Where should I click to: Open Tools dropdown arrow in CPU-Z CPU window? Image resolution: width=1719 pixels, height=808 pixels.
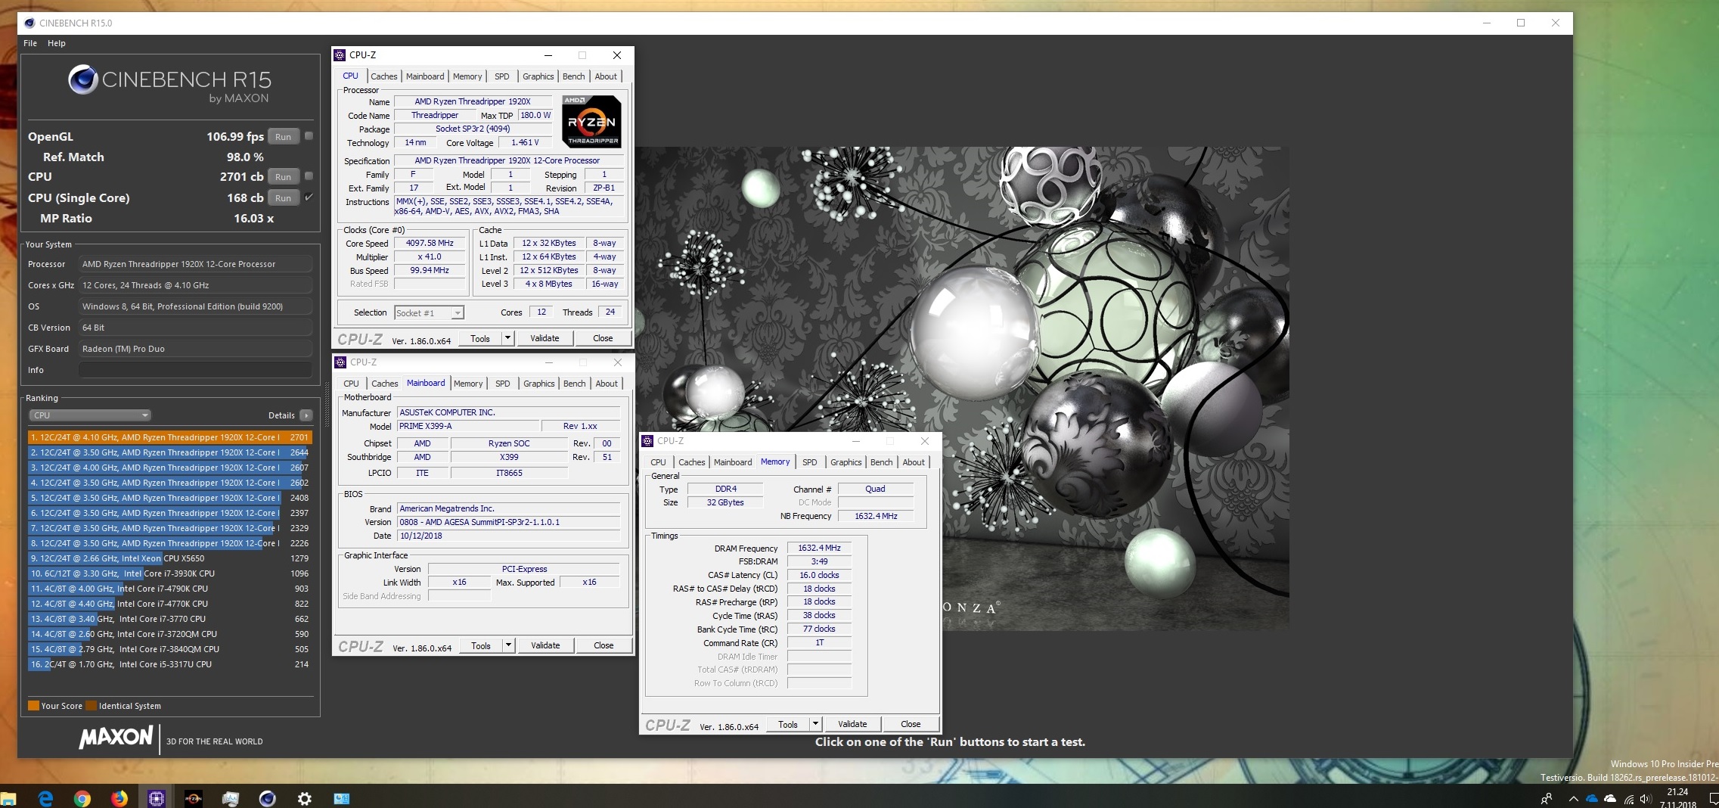[508, 338]
